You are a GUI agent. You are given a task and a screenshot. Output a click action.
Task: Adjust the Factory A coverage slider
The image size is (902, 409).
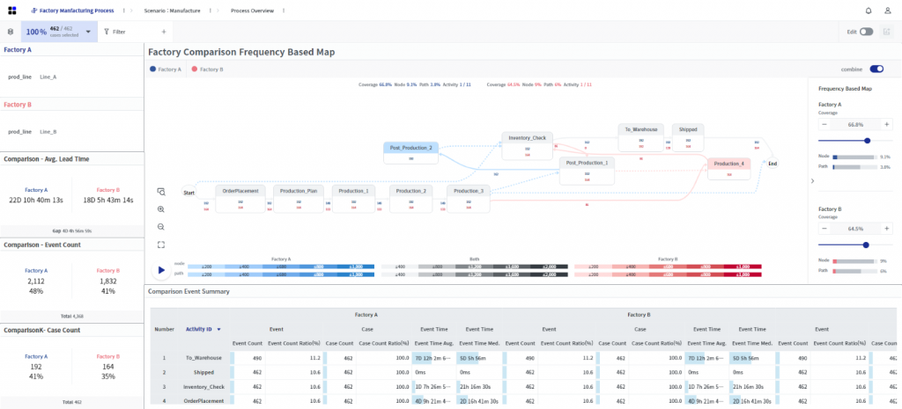point(868,141)
